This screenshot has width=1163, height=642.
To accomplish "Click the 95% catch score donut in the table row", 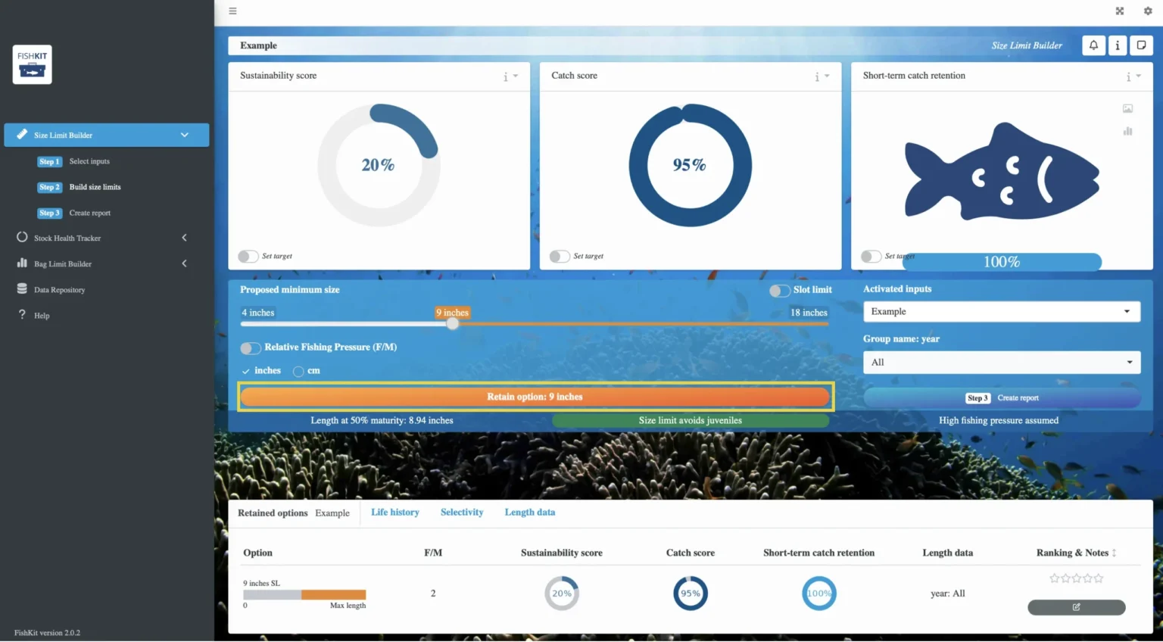I will tap(691, 594).
